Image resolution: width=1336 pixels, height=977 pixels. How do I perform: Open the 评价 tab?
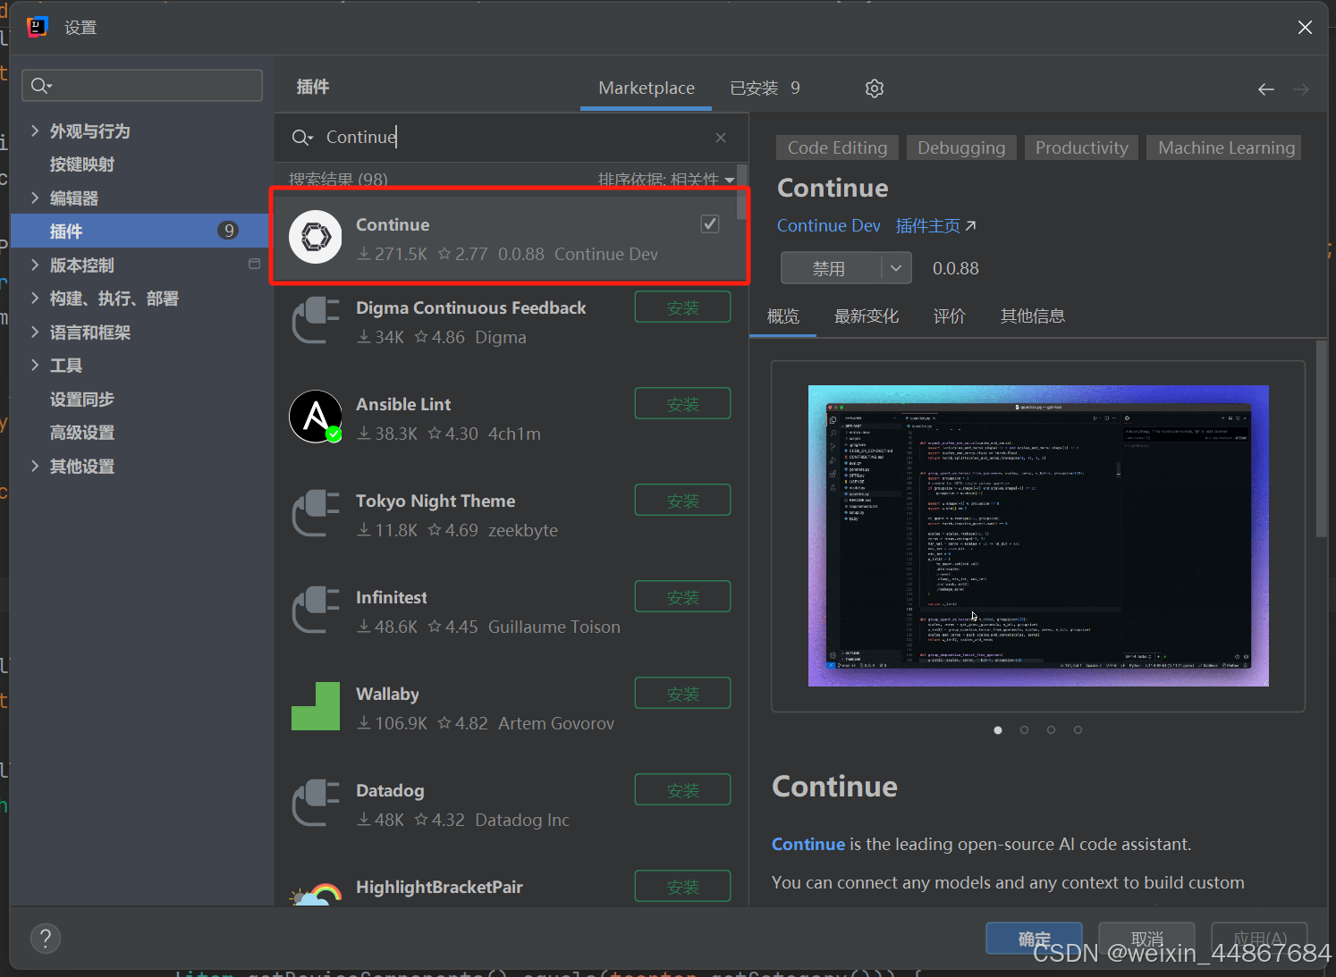click(x=950, y=316)
